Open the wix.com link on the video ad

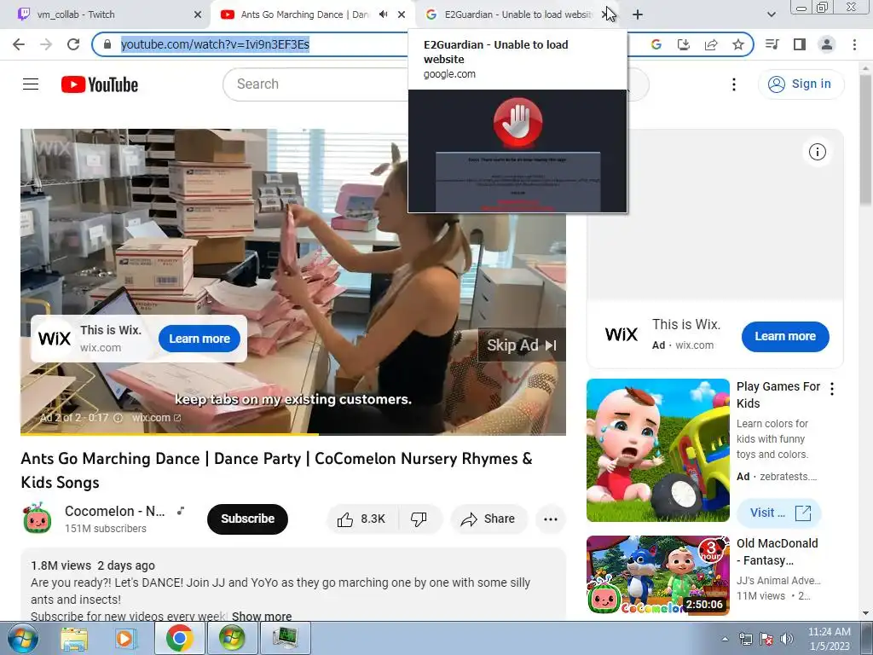click(x=156, y=418)
